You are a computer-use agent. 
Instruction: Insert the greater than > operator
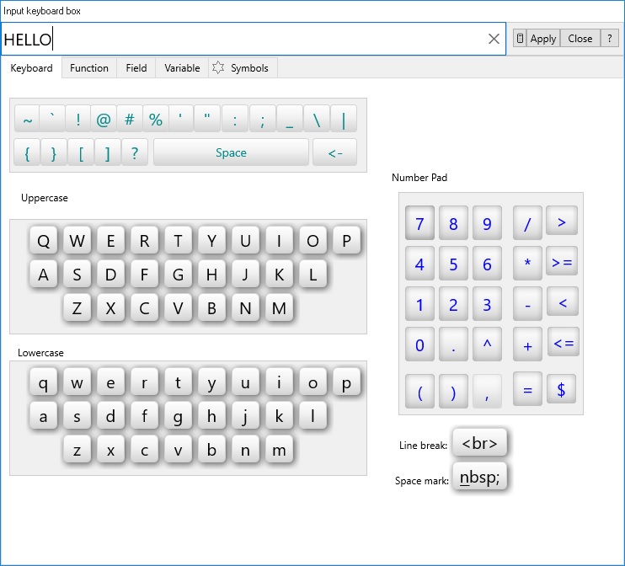pos(562,221)
